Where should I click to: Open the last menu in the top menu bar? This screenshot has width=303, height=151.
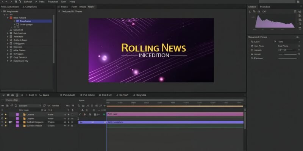(x=72, y=2)
